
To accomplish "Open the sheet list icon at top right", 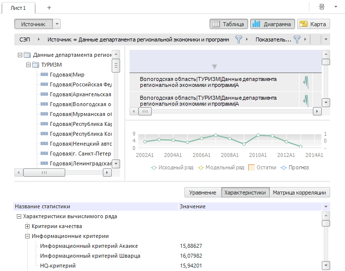I will (322, 7).
